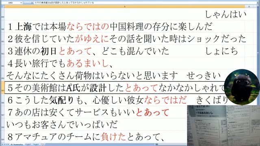The height and width of the screenshot is (146, 260).
Task: Select cell with いつもお客さんでいっぱいだ
Action: (96, 125)
